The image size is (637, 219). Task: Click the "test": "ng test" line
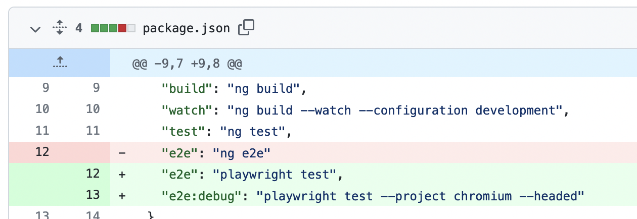click(227, 131)
